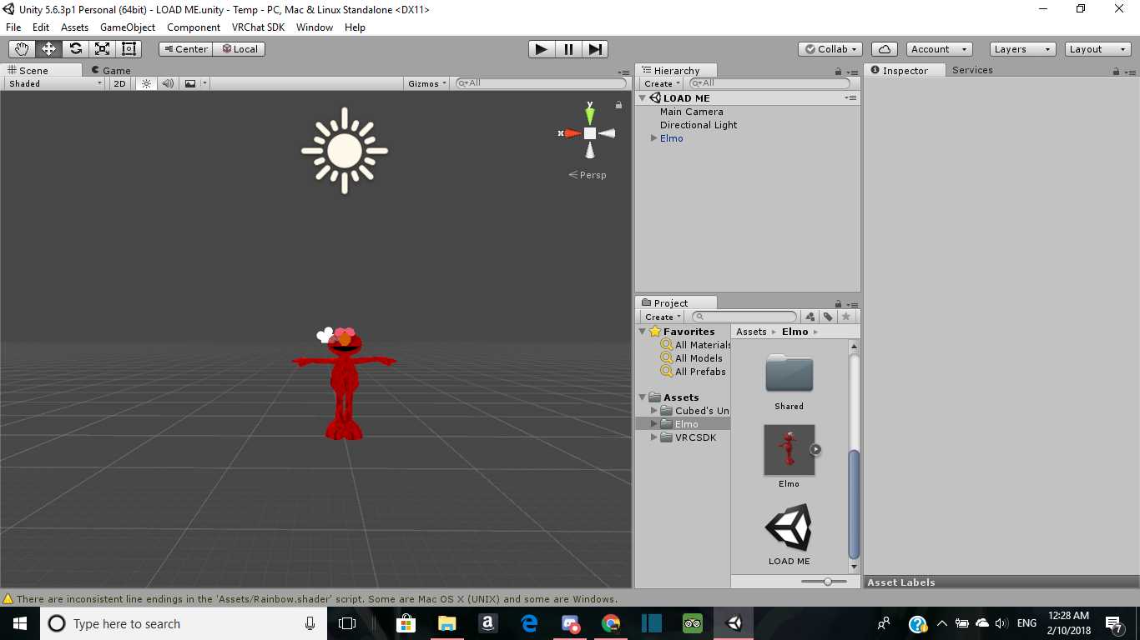The height and width of the screenshot is (640, 1140).
Task: Click the Step frame button
Action: click(595, 49)
